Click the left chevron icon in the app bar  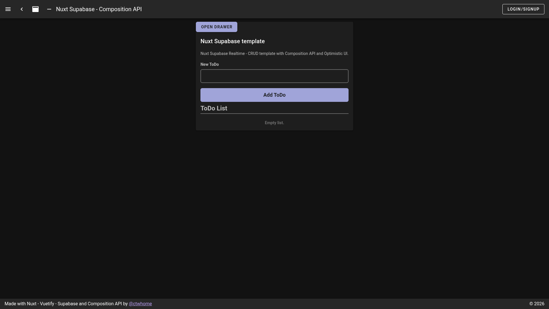22,9
